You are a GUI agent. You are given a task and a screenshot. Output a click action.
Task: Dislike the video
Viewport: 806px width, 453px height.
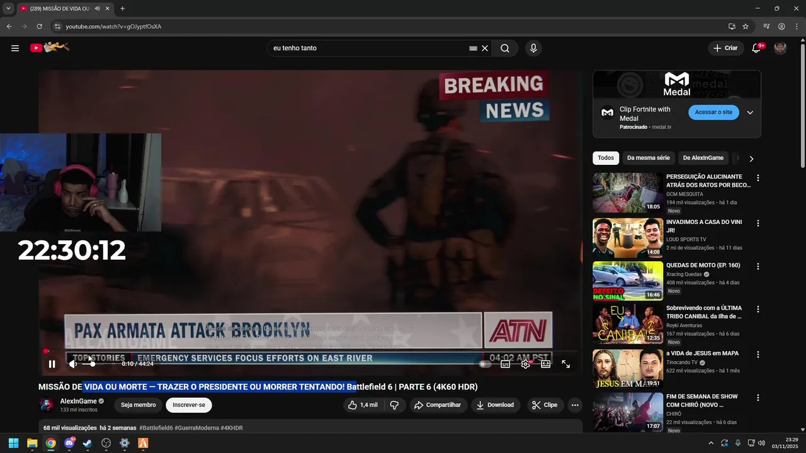pyautogui.click(x=395, y=405)
